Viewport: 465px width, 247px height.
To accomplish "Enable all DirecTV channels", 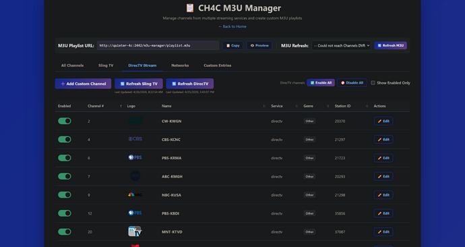I will point(321,83).
